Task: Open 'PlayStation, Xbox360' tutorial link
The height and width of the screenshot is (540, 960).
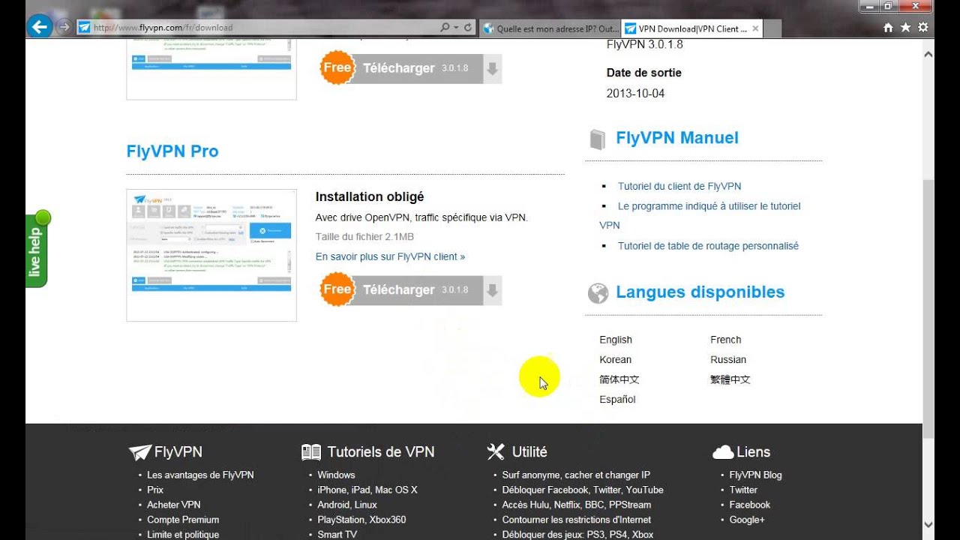Action: (361, 520)
